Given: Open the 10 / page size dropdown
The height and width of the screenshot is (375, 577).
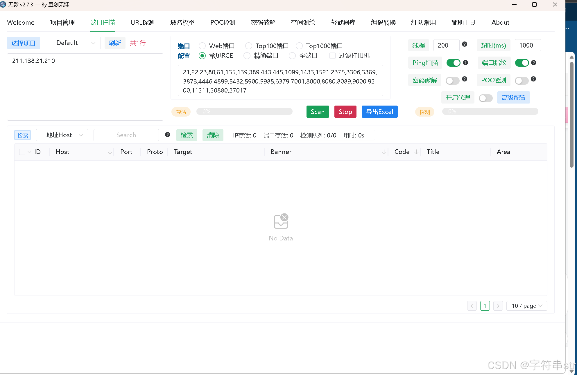Looking at the screenshot, I should pyautogui.click(x=526, y=306).
